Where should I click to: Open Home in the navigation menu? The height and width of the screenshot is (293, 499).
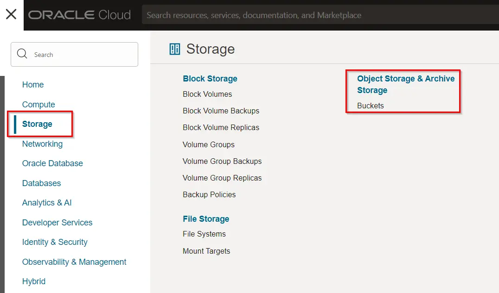33,85
